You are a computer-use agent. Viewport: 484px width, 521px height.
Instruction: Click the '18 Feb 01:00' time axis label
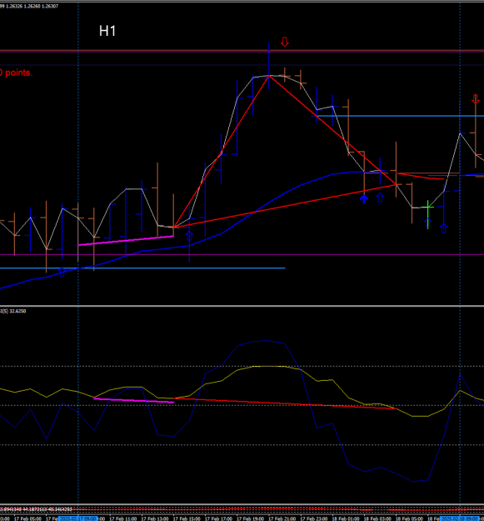coord(346,518)
